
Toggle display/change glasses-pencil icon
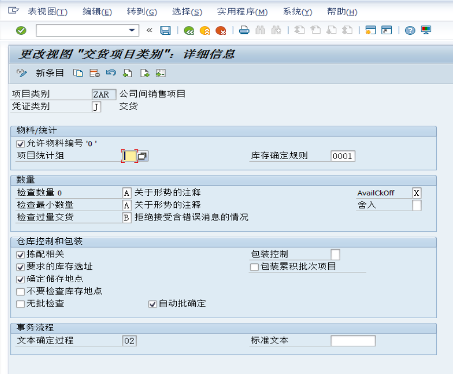pos(22,73)
